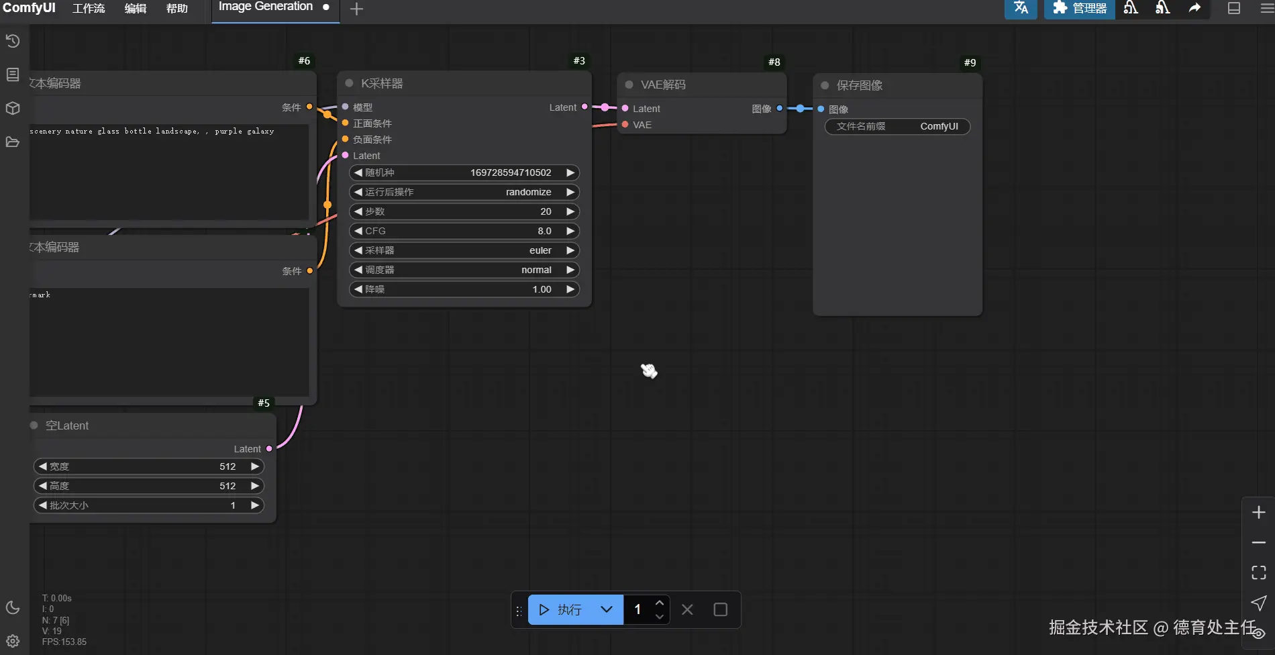
Task: Click ComfyUI logo text
Action: pos(29,8)
